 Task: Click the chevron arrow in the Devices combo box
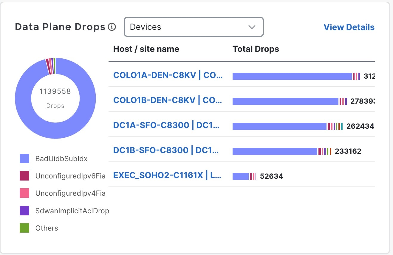pos(252,27)
